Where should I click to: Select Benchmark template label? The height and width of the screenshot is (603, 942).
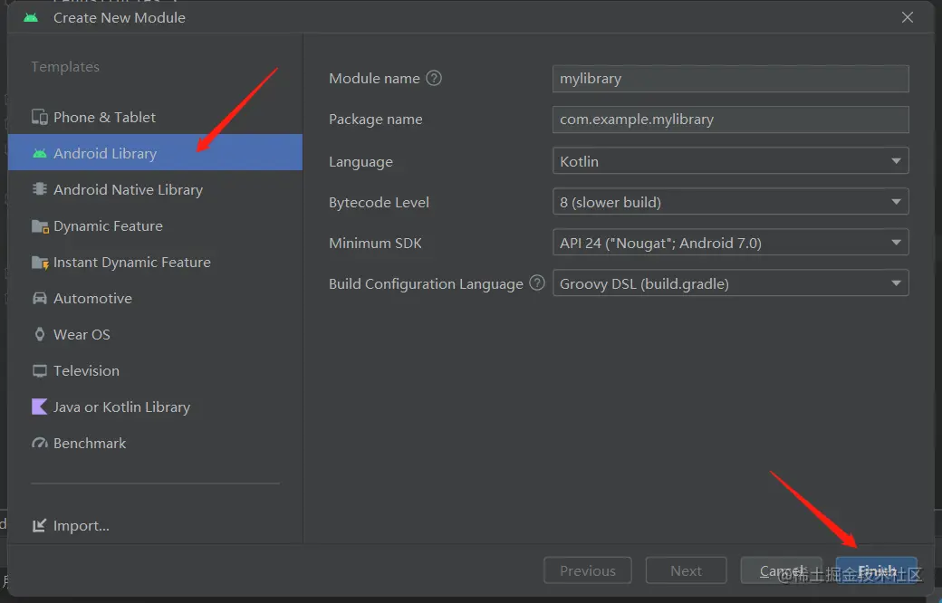pos(90,444)
